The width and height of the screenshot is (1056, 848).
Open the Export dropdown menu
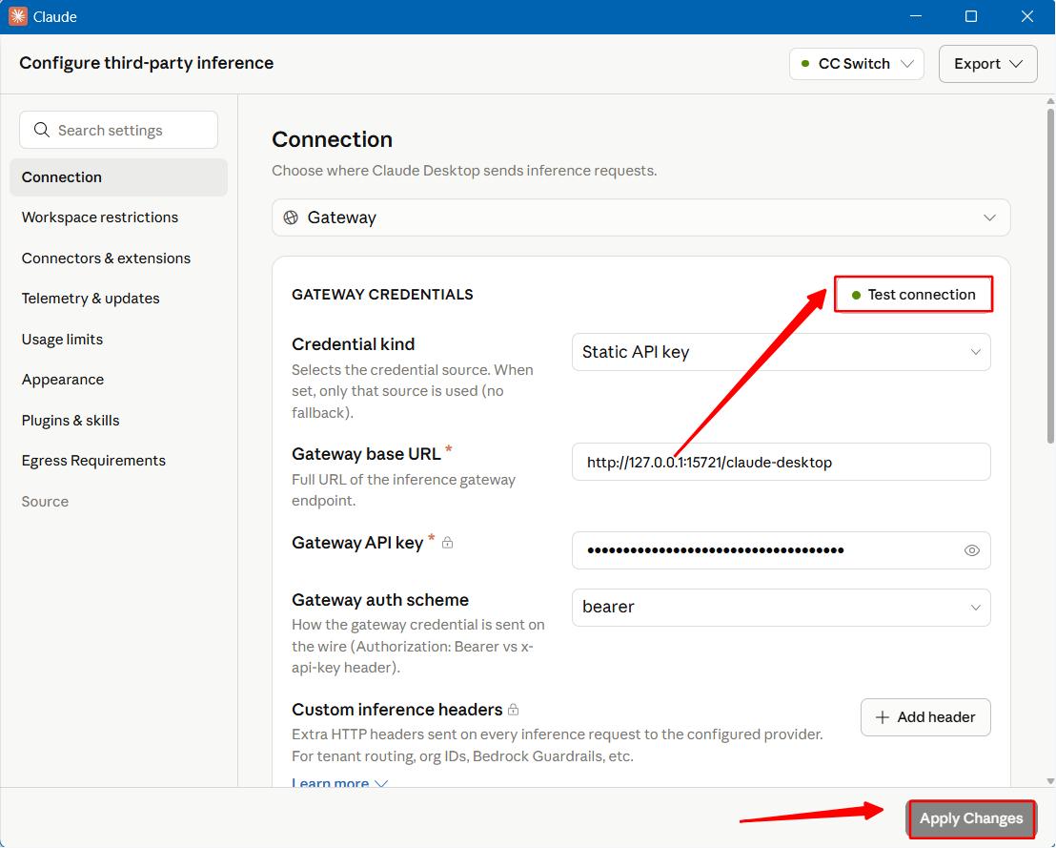[x=988, y=63]
